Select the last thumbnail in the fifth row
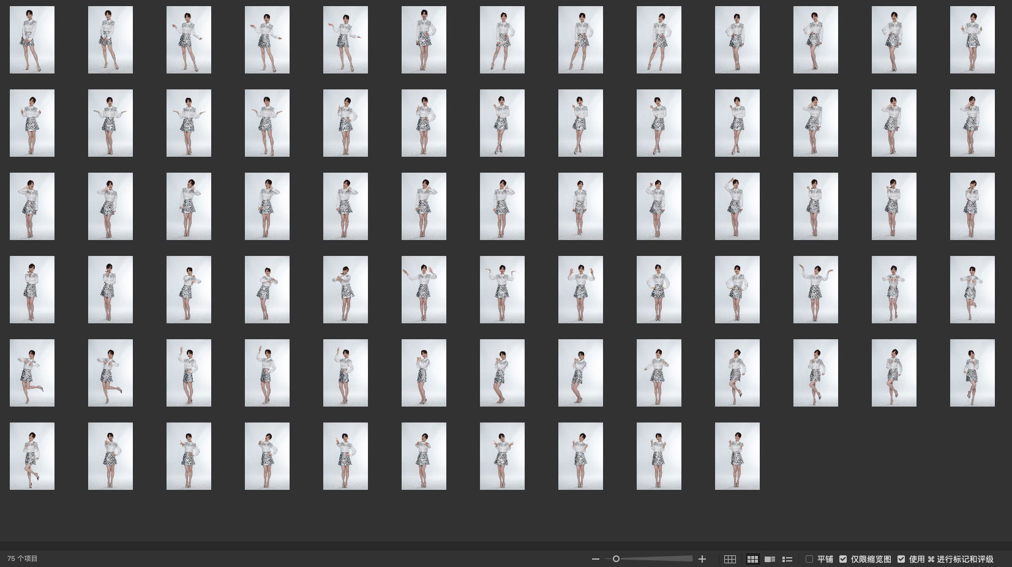Image resolution: width=1012 pixels, height=567 pixels. click(972, 373)
